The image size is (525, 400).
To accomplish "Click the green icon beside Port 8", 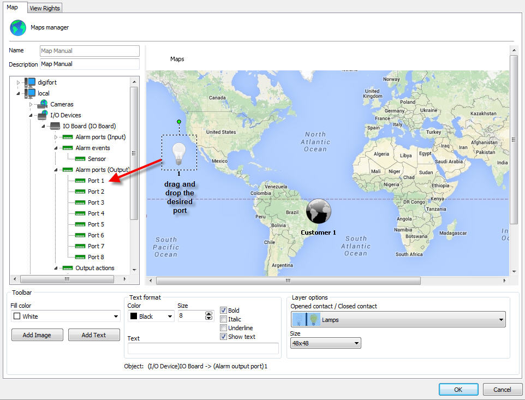I will click(80, 257).
